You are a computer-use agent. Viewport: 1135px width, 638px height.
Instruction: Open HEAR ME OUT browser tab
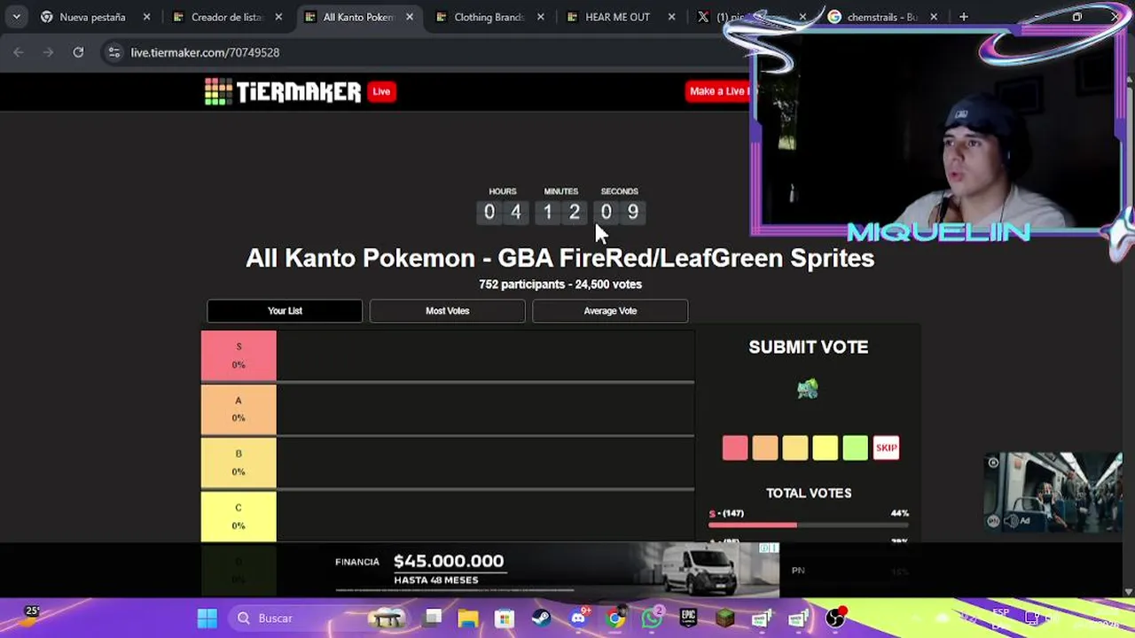[618, 17]
